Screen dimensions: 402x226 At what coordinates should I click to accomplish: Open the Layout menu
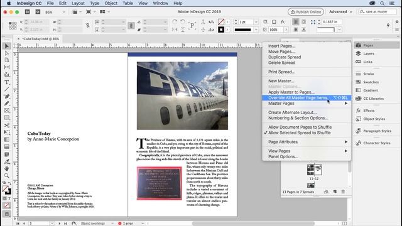click(x=78, y=3)
